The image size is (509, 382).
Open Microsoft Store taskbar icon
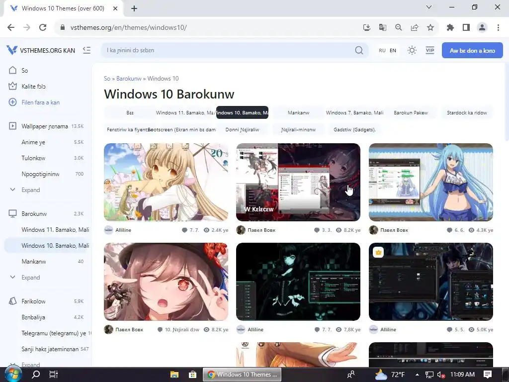[x=192, y=374]
